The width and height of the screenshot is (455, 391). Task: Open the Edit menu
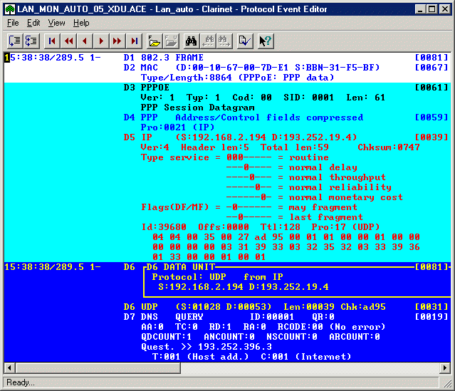[33, 23]
